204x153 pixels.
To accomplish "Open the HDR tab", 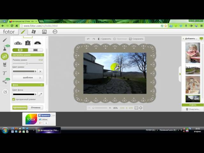I will tap(55, 32).
